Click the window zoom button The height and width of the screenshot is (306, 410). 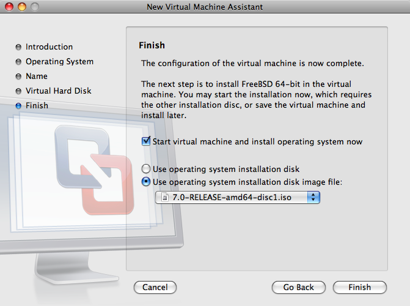tap(34, 7)
